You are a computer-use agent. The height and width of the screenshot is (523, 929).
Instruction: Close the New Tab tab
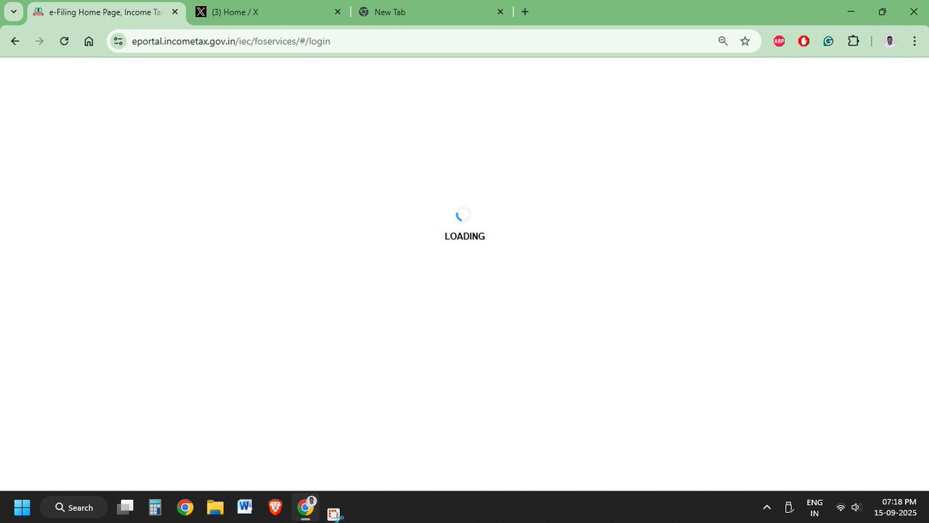point(500,12)
